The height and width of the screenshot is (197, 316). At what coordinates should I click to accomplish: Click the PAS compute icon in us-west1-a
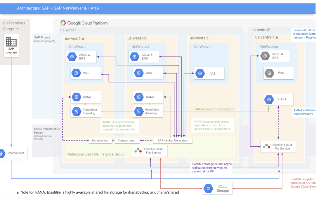[76, 73]
